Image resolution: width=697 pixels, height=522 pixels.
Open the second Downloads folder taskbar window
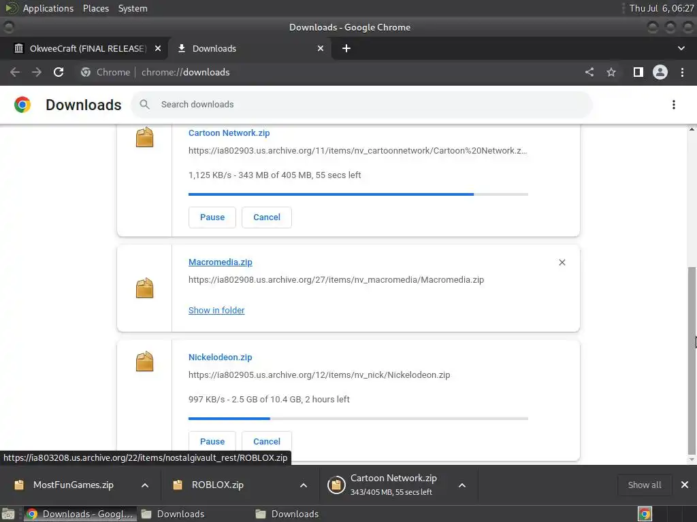click(288, 514)
